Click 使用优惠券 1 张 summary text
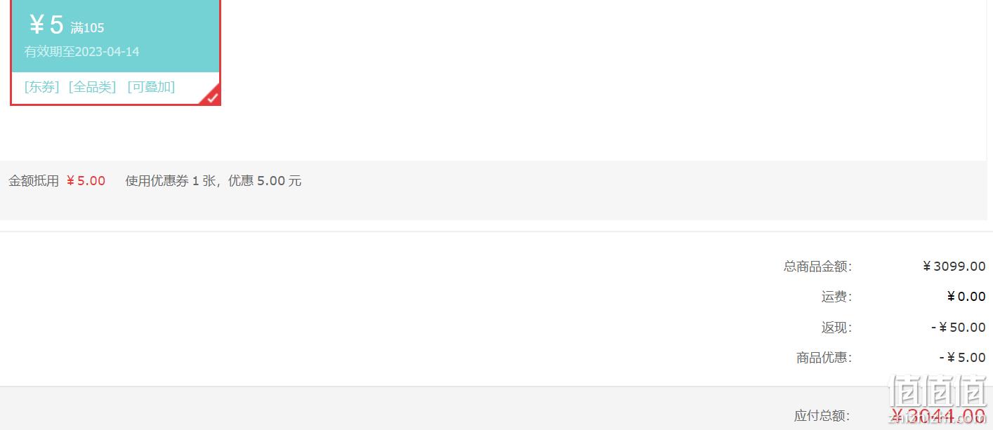Viewport: 993px width, 430px height. click(x=171, y=181)
